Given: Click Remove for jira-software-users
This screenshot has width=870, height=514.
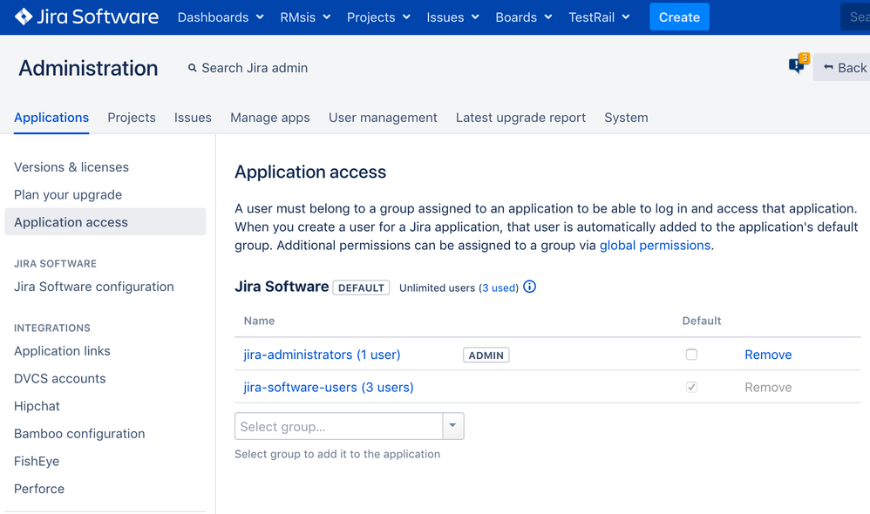Looking at the screenshot, I should (768, 387).
